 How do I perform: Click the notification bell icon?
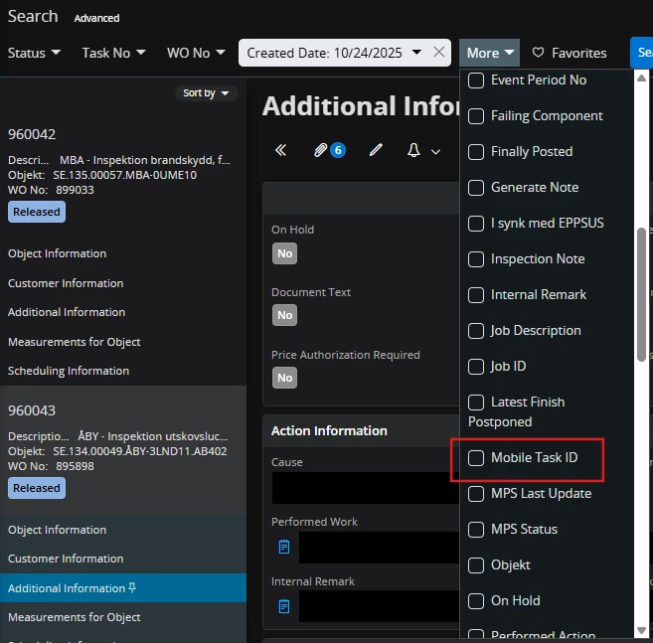click(414, 150)
